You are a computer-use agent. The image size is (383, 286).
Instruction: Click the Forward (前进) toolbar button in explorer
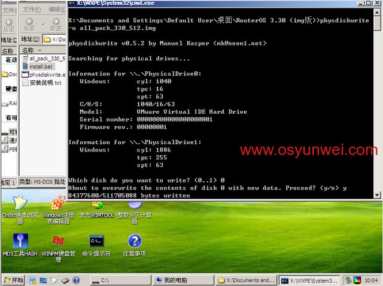click(x=56, y=25)
